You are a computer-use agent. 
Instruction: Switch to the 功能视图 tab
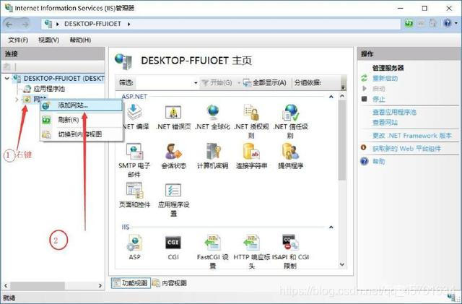pyautogui.click(x=131, y=283)
